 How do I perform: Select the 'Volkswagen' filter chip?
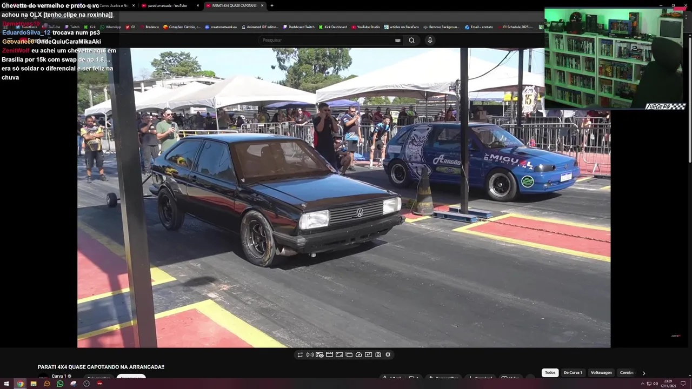tap(601, 373)
